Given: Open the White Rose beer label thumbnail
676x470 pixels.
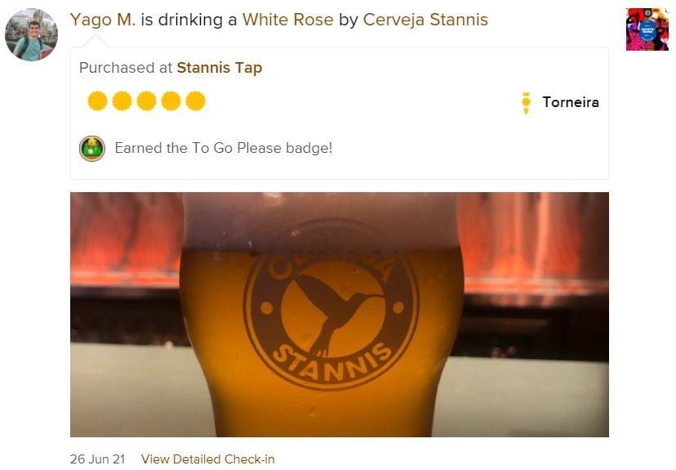Looking at the screenshot, I should coord(647,29).
